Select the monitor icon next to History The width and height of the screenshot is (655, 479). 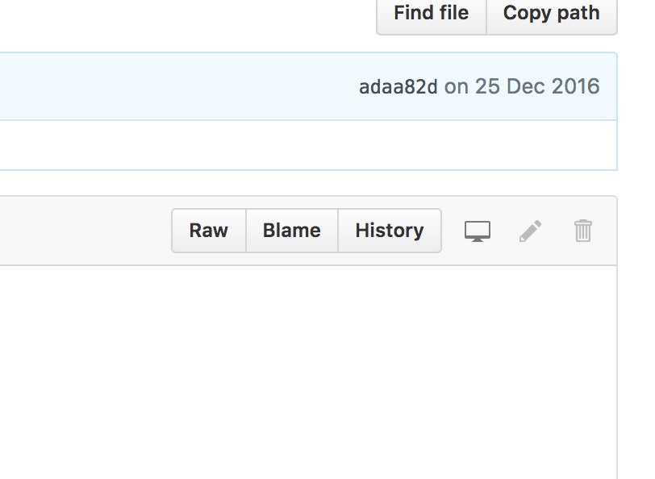(478, 231)
